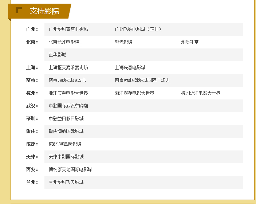Select the 上海: city label
This screenshot has height=204, width=256.
pos(32,68)
